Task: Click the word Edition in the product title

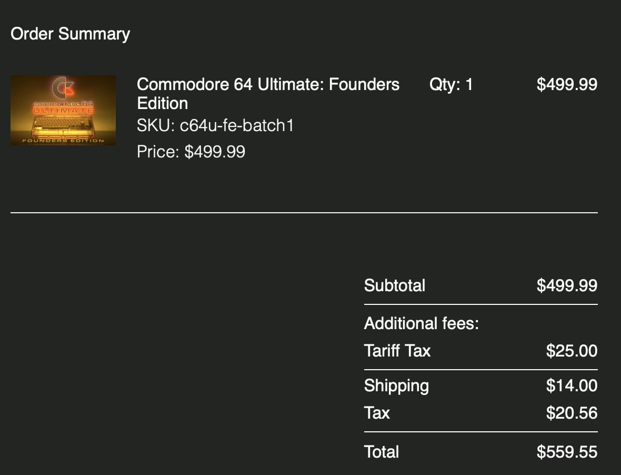Action: [163, 104]
